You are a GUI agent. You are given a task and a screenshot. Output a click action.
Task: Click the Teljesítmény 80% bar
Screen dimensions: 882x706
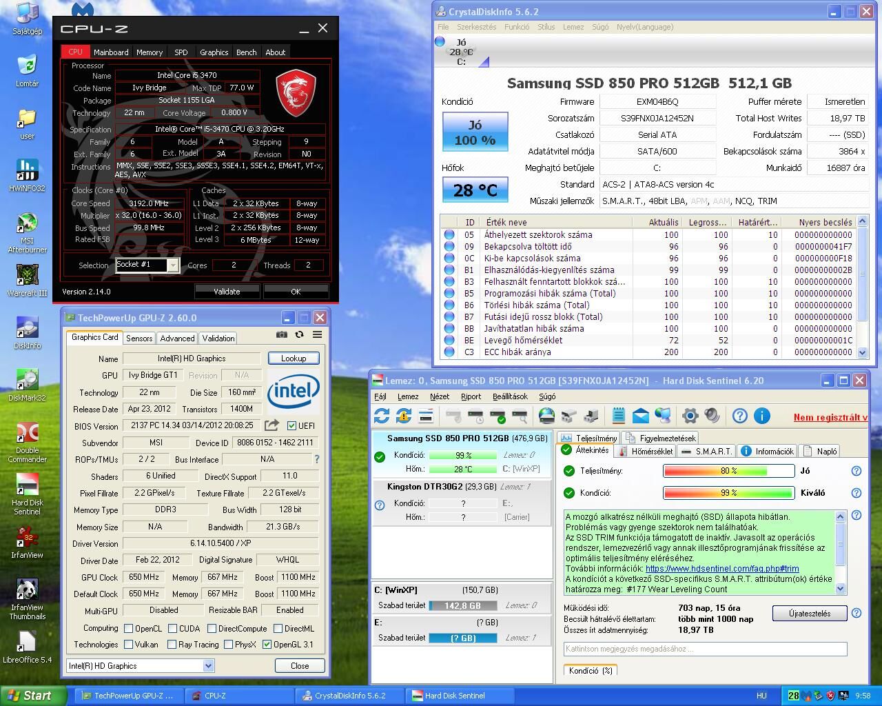click(x=728, y=471)
